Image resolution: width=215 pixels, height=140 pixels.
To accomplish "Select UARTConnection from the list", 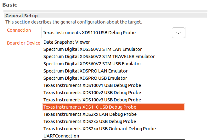I will point(61,136).
